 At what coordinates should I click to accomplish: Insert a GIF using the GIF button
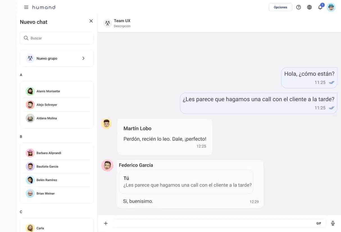(x=319, y=223)
